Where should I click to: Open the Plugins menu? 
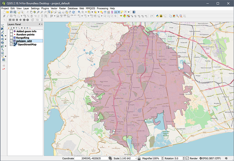click(45, 8)
